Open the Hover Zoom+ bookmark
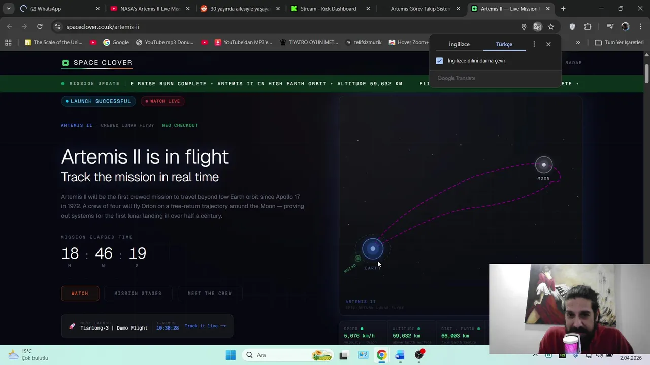This screenshot has height=365, width=650. [x=409, y=42]
